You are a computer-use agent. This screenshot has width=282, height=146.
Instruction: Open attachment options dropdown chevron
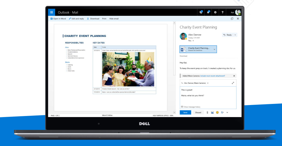(x=214, y=49)
